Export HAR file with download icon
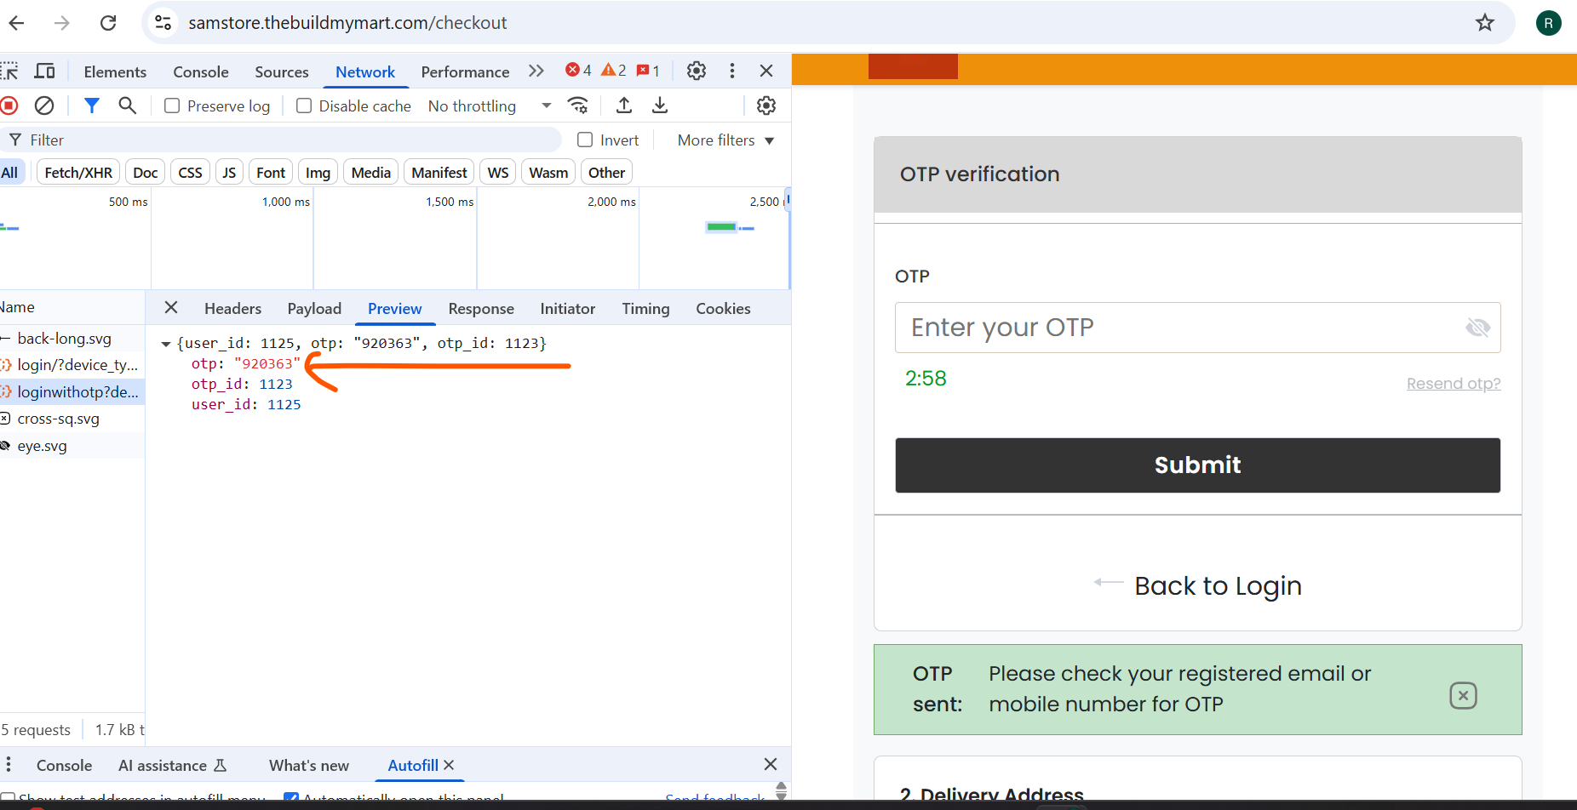Screen dimensions: 1577x810 660,106
